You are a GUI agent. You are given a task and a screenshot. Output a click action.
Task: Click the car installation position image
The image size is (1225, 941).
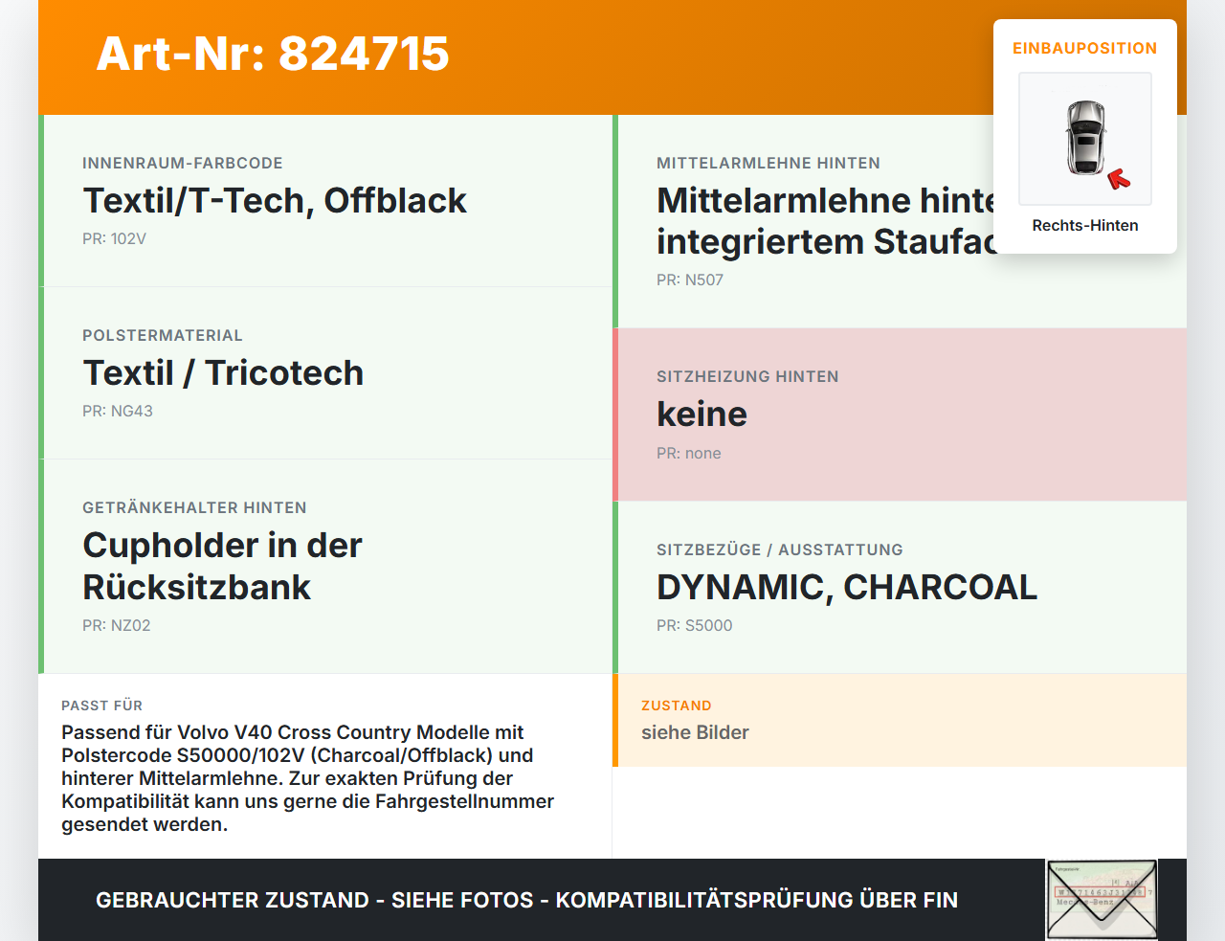click(1085, 139)
